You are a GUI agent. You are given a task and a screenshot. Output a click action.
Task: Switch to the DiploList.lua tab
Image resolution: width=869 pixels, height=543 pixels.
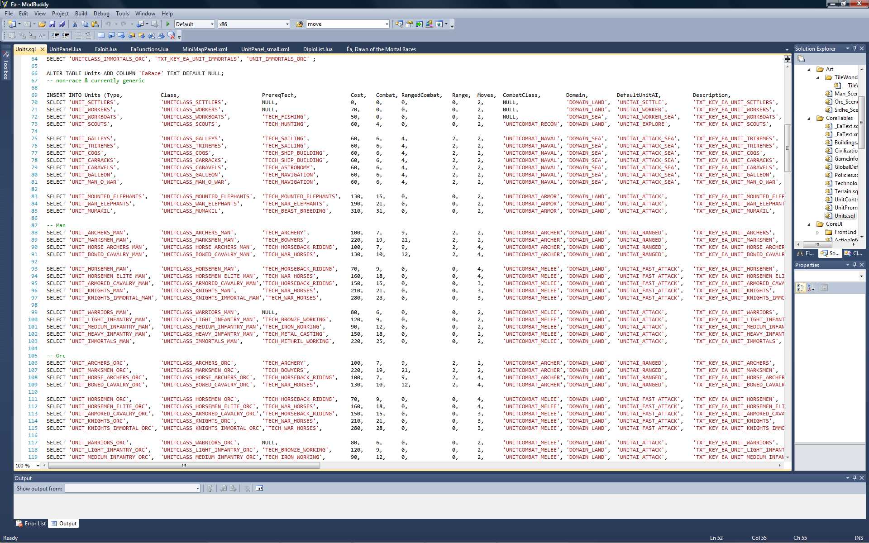coord(318,49)
